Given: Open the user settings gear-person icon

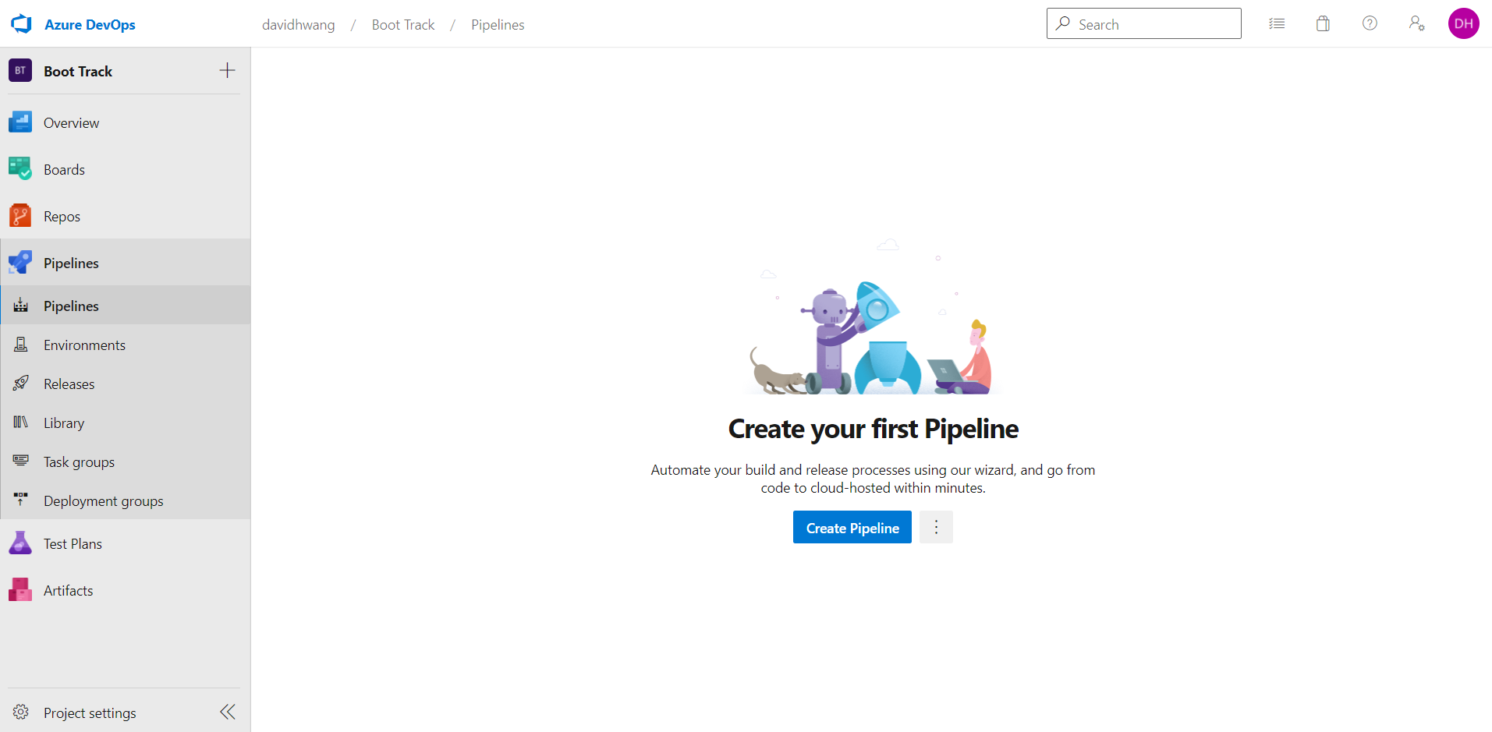Looking at the screenshot, I should coord(1417,23).
